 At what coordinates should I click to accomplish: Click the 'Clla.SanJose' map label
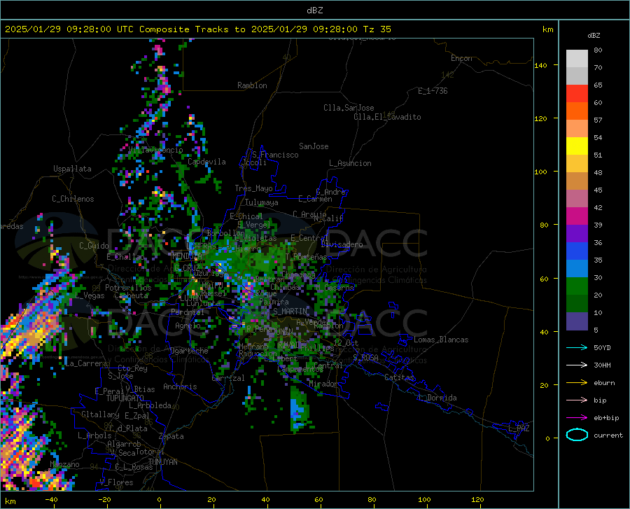(x=349, y=108)
